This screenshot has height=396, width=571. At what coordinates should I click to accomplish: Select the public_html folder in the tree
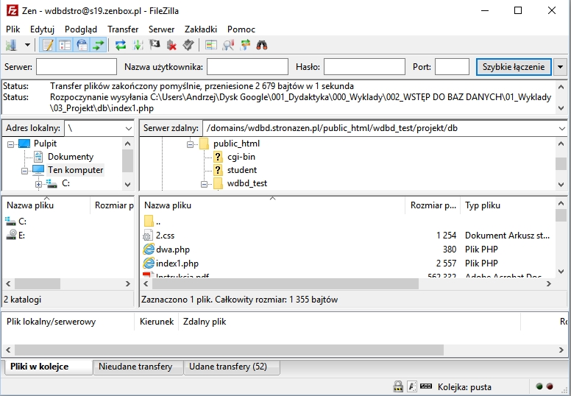pyautogui.click(x=236, y=144)
